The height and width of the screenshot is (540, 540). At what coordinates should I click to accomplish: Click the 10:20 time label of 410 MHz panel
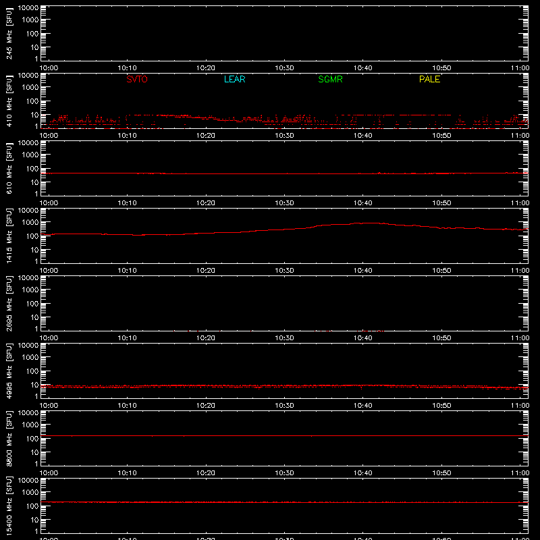click(x=206, y=136)
